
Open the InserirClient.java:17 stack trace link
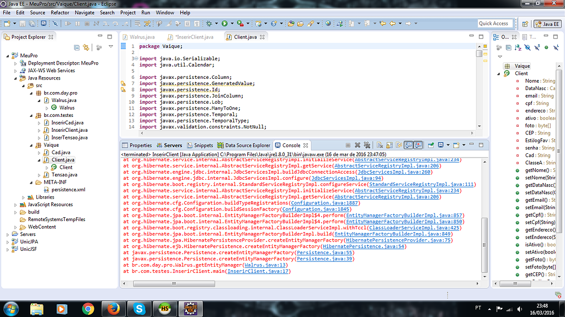point(259,271)
